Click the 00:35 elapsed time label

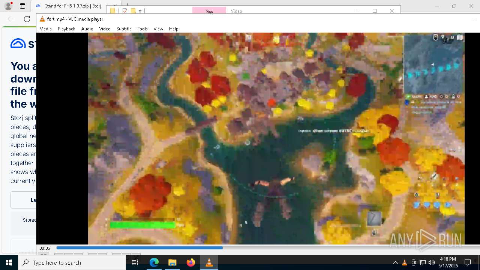[x=45, y=248]
